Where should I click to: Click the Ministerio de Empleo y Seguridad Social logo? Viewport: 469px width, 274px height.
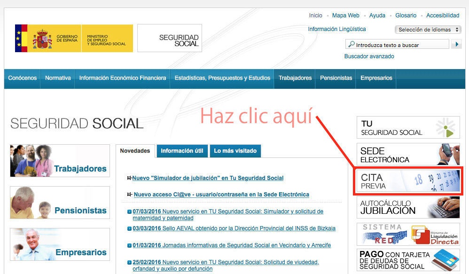pyautogui.click(x=107, y=38)
